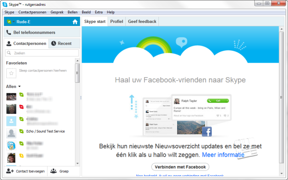
Task: Open the Help menu
Action: click(110, 12)
